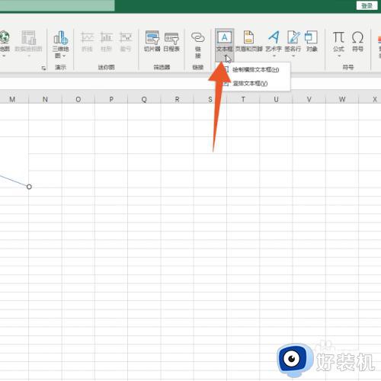Open the charts group dialog launcher

tap(43, 68)
